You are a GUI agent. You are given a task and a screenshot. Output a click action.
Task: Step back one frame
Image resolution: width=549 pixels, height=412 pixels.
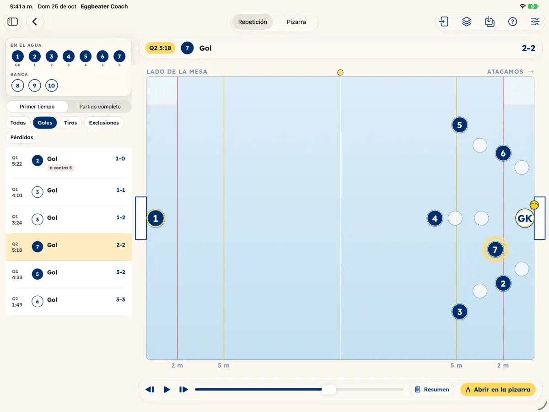(x=150, y=390)
